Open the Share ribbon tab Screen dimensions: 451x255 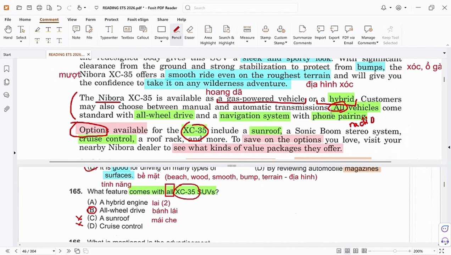(163, 19)
